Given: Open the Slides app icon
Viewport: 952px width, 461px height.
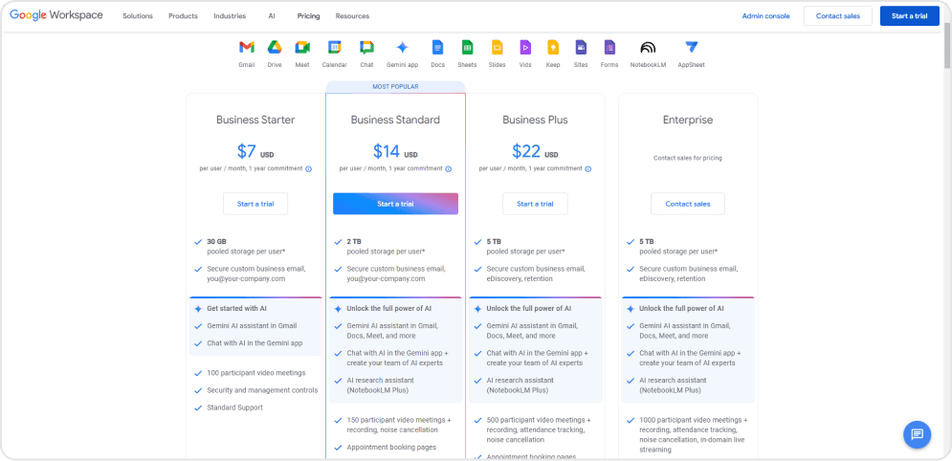Looking at the screenshot, I should pyautogui.click(x=497, y=47).
